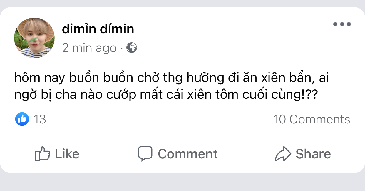Open the profile picture with straw hat
This screenshot has width=365, height=191.
(34, 38)
